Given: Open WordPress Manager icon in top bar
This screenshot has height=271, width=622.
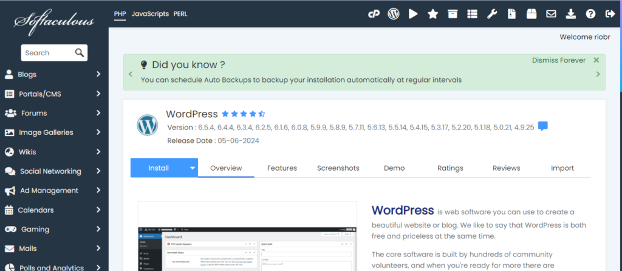Looking at the screenshot, I should point(394,14).
